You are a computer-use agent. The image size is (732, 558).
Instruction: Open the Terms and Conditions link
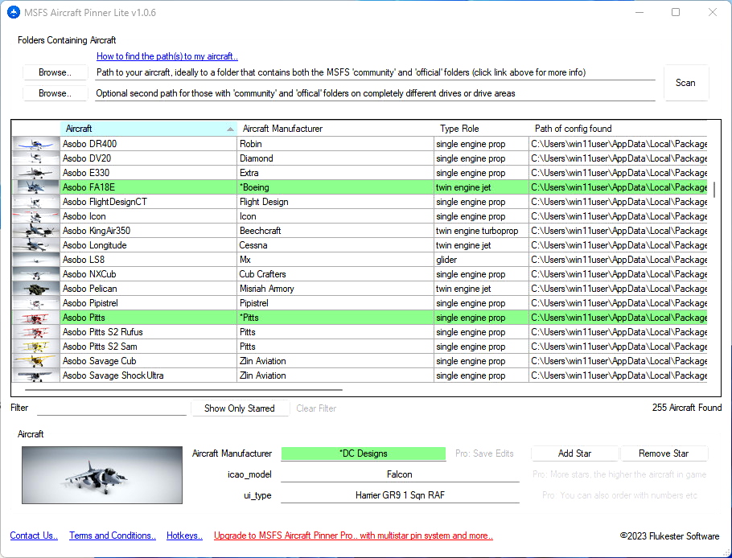click(x=113, y=535)
